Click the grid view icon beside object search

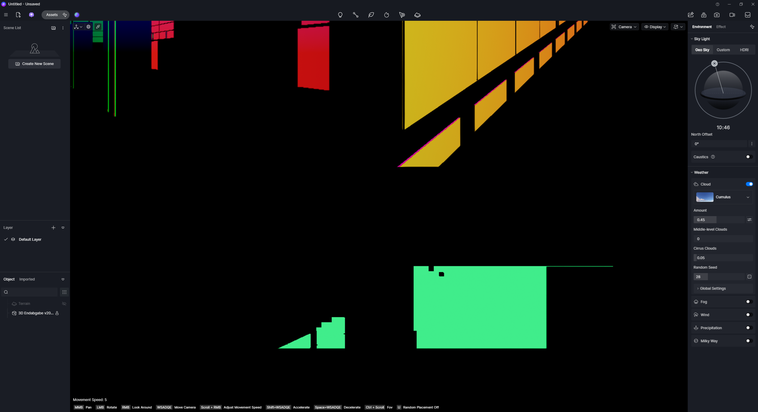point(64,292)
